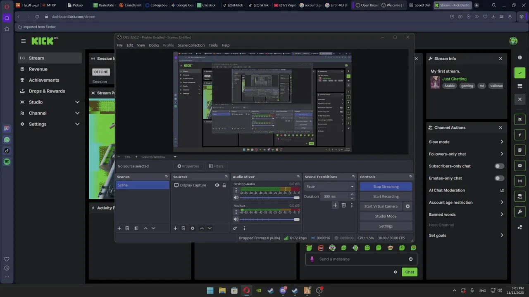The width and height of the screenshot is (529, 297).
Task: Click Kick sidebar lightning bolt icon
Action: click(x=520, y=135)
